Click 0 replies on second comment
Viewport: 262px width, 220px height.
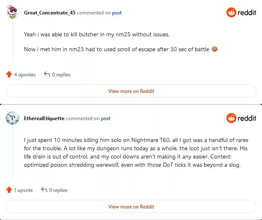coord(58,190)
